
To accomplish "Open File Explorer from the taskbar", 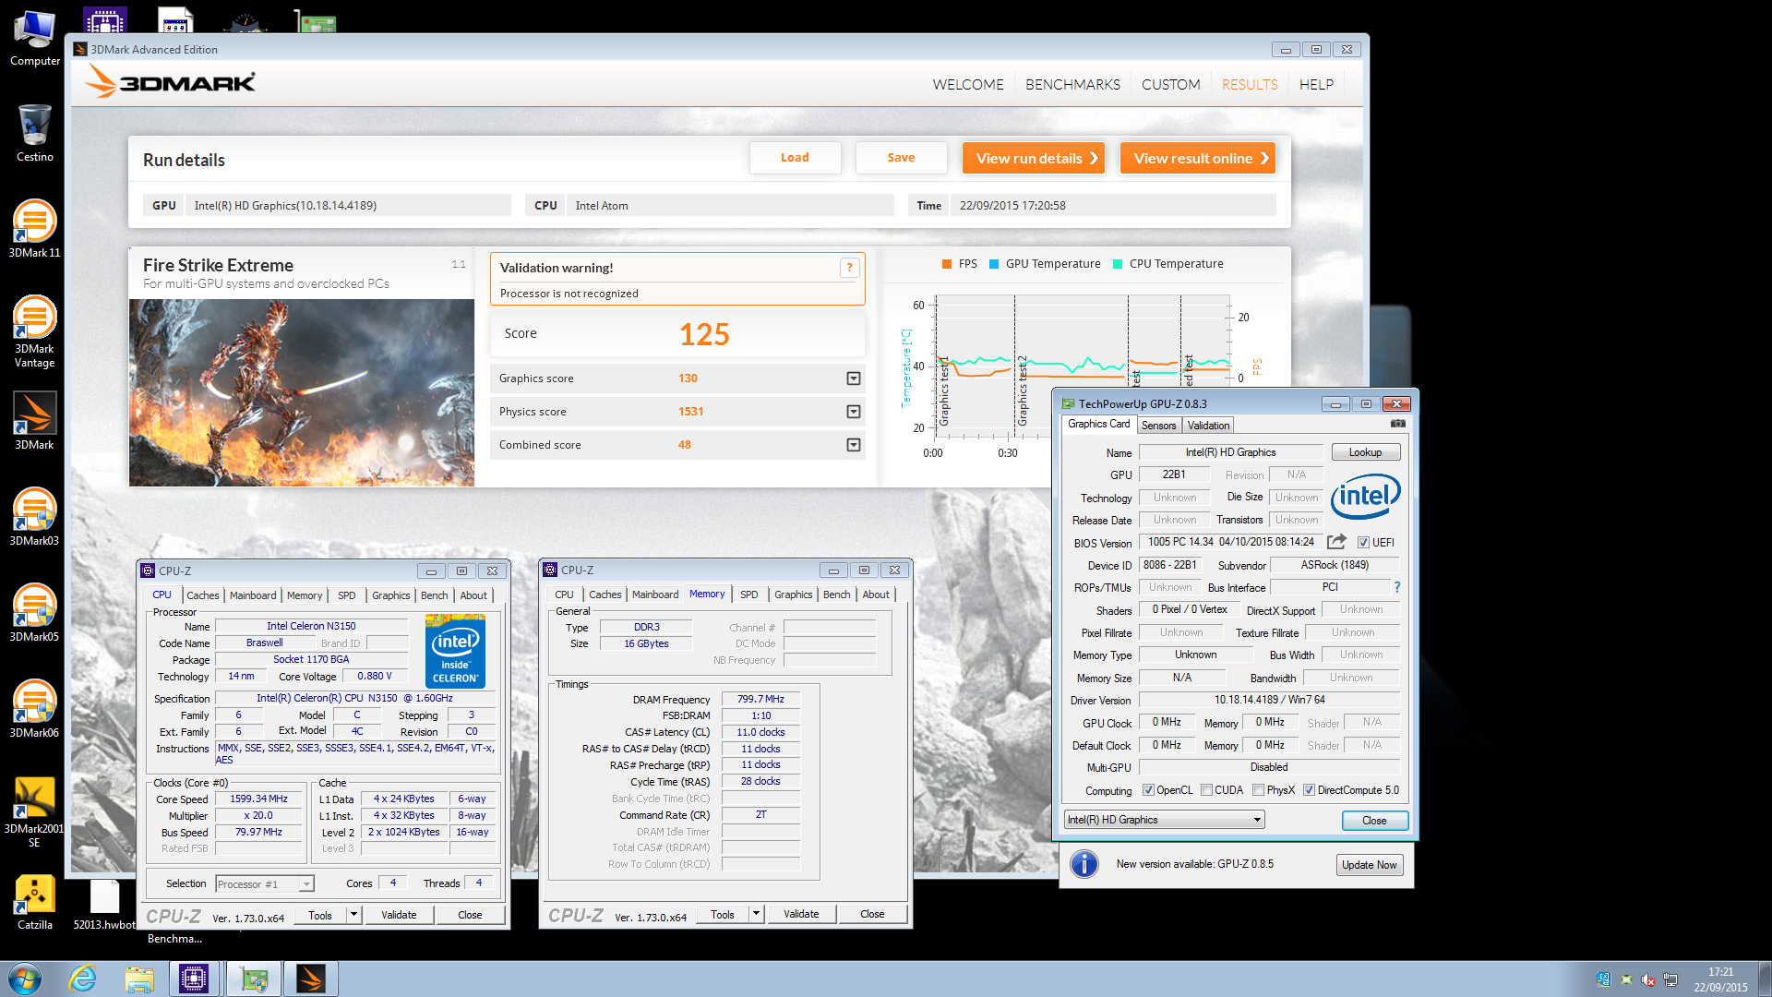I will [x=139, y=979].
